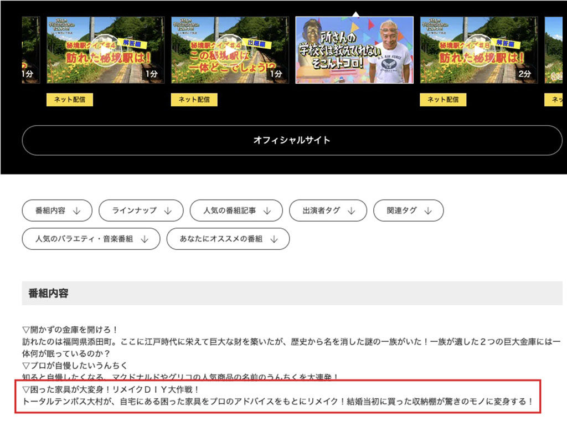
Task: Jump to 出演者タグ section
Action: pos(328,211)
